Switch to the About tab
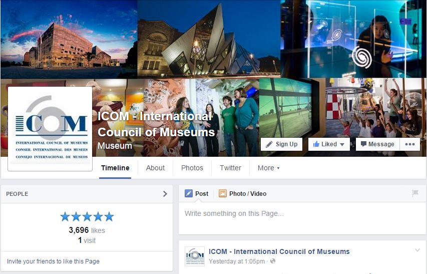Image resolution: width=427 pixels, height=274 pixels. pos(155,168)
